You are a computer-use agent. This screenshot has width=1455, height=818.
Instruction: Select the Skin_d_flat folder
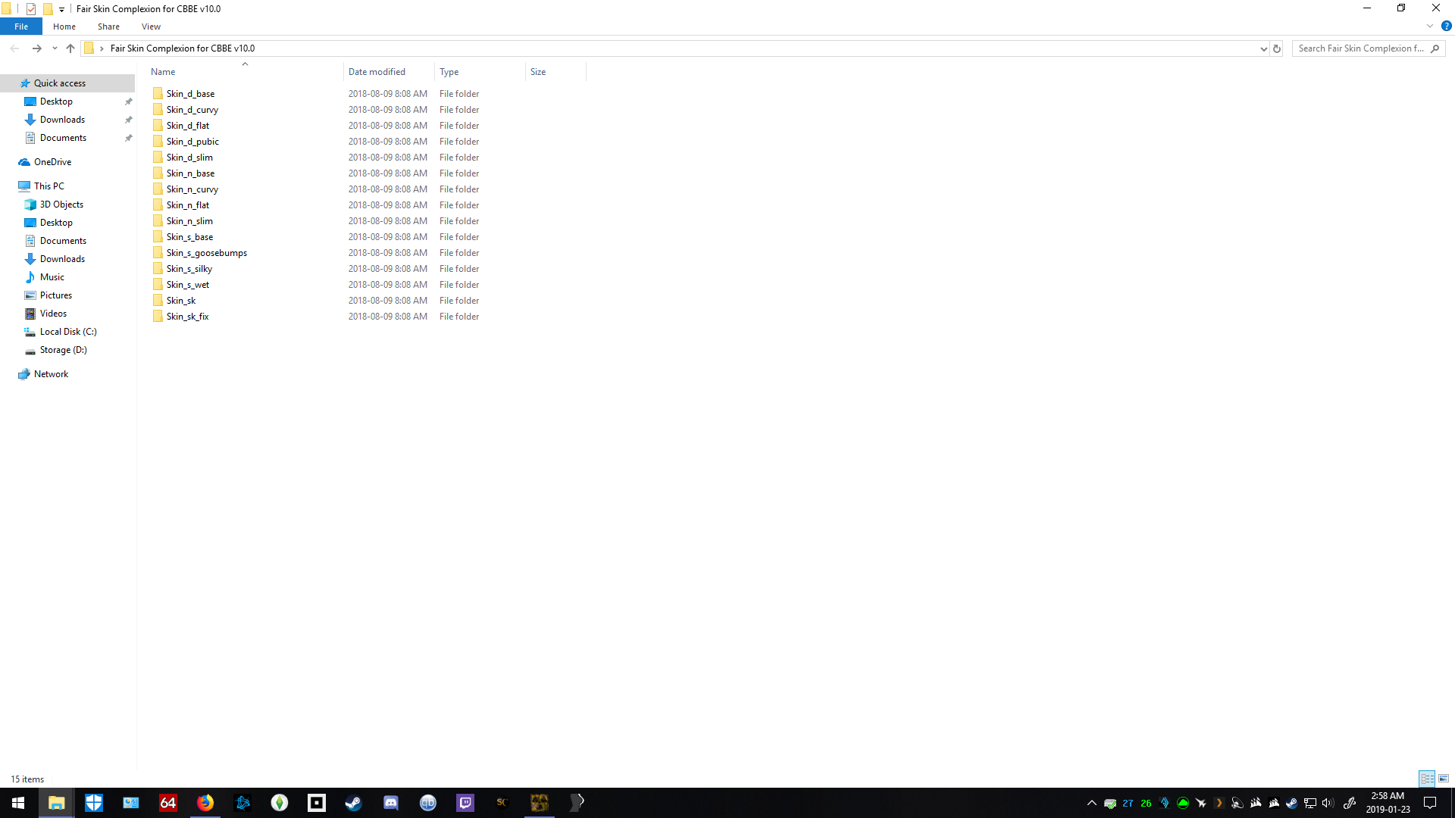click(187, 126)
